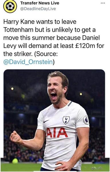
Task: Click the words "Harry Kane" in tweet
Action: tap(19, 21)
